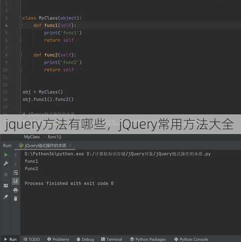Stop the running process square icon
This screenshot has width=241, height=242.
[x=6, y=174]
